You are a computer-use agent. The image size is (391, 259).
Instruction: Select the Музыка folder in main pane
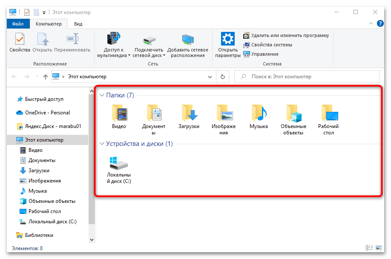(259, 117)
